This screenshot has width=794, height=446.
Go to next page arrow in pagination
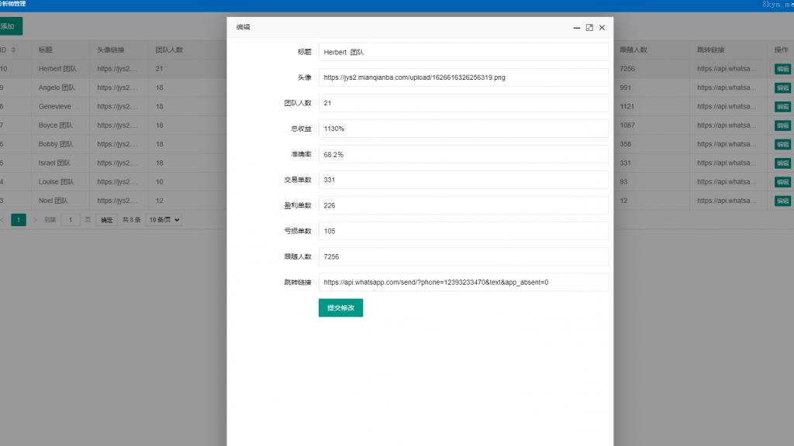point(35,220)
